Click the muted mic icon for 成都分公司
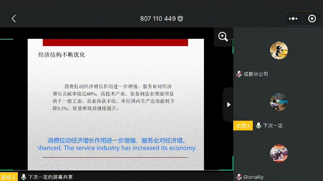Image resolution: width=323 pixels, height=181 pixels. 239,74
